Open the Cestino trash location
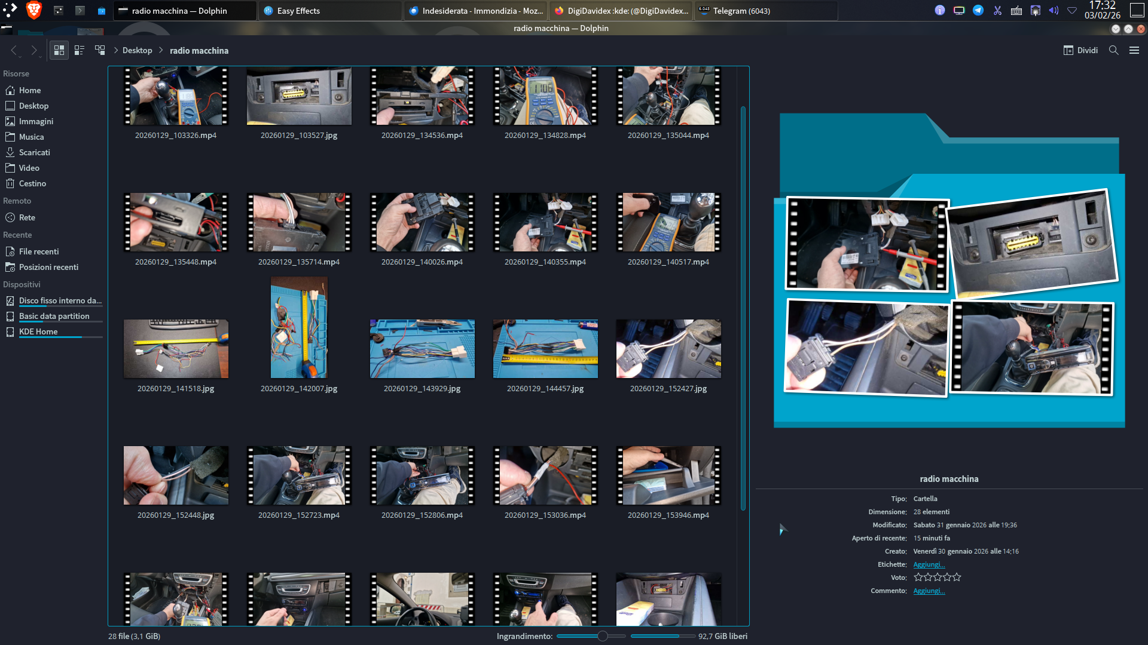 [32, 183]
